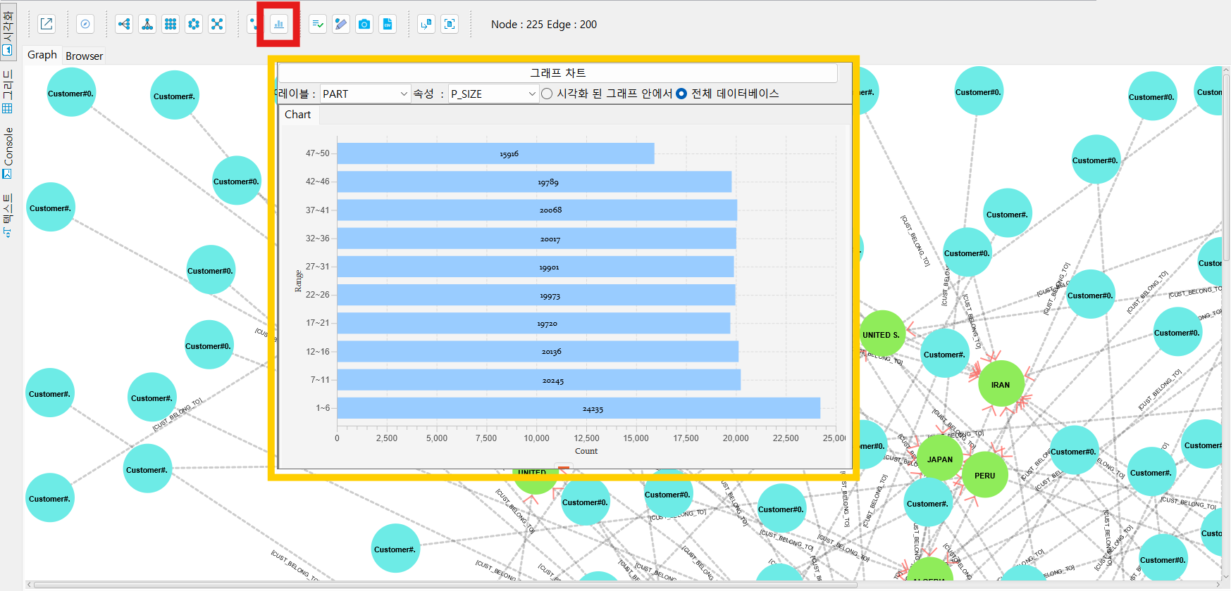
Task: Select 시각화 된 그래프 안에서 radio option
Action: coord(547,94)
